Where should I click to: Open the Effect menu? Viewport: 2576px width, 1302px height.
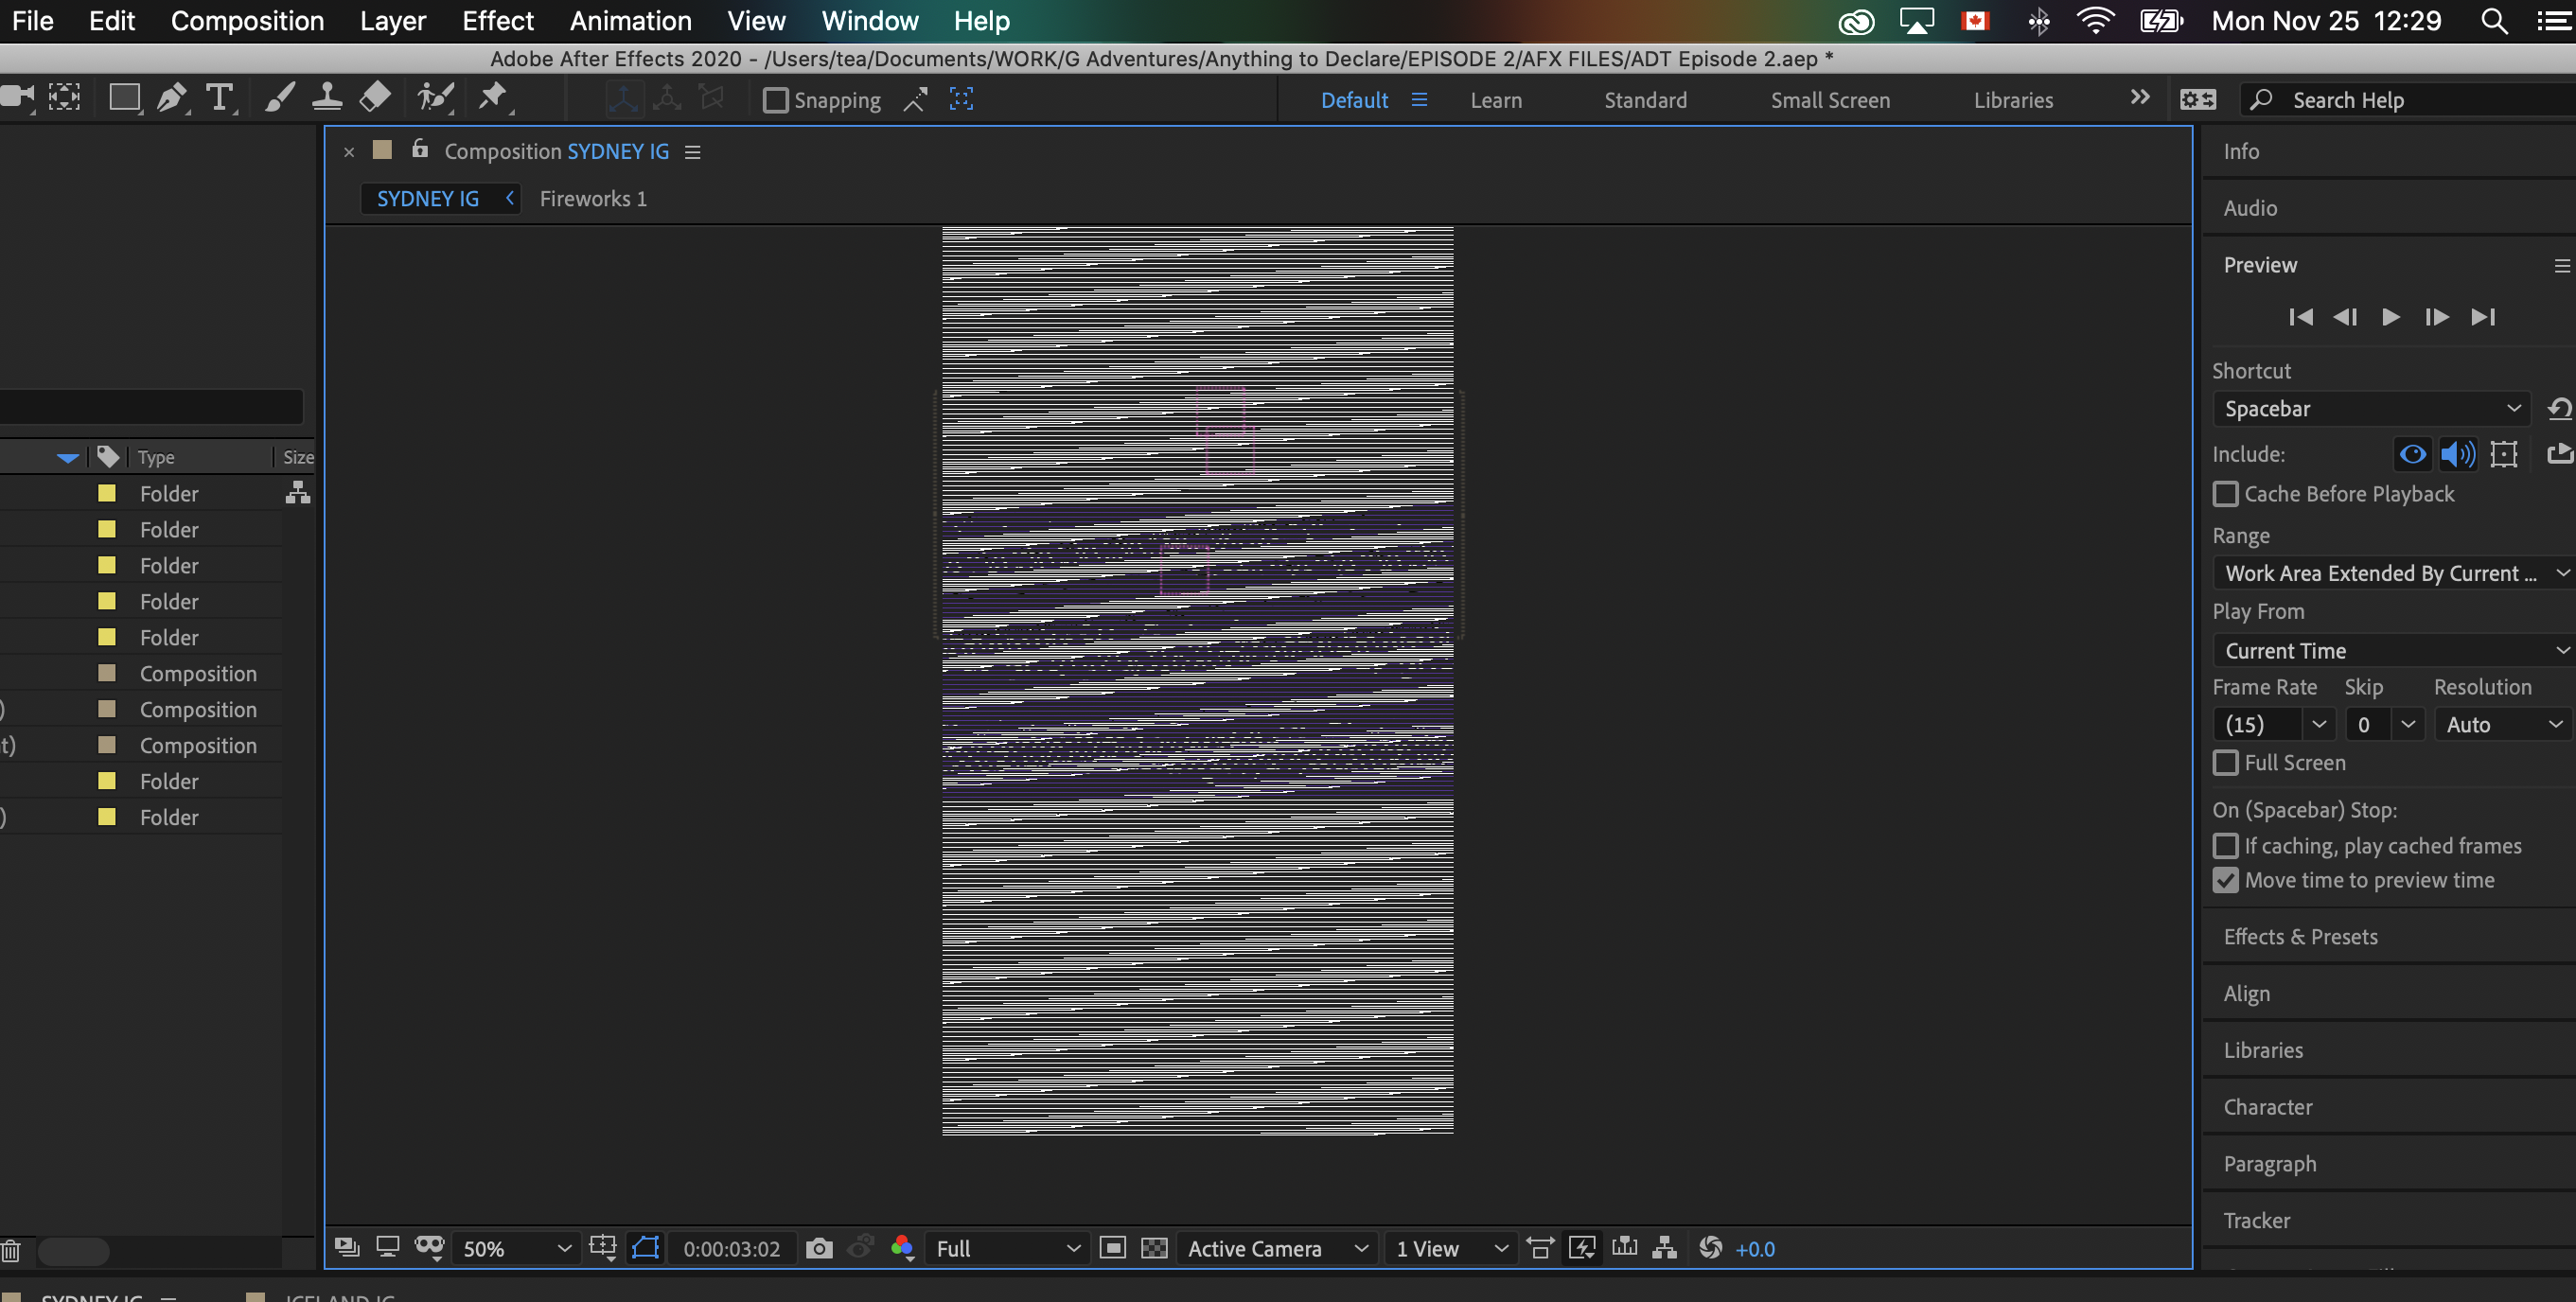(x=497, y=21)
